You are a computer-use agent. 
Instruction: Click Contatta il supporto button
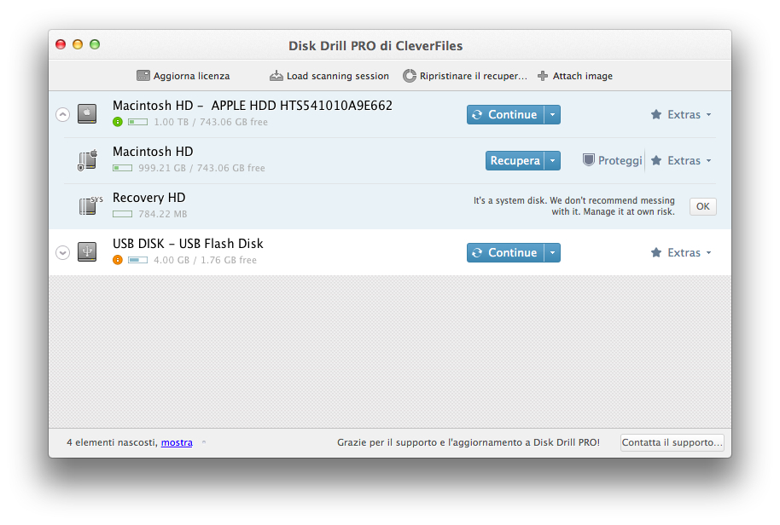pyautogui.click(x=671, y=441)
